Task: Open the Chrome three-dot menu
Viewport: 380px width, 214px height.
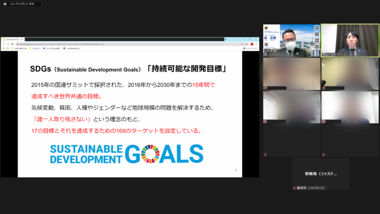Action: click(x=256, y=44)
